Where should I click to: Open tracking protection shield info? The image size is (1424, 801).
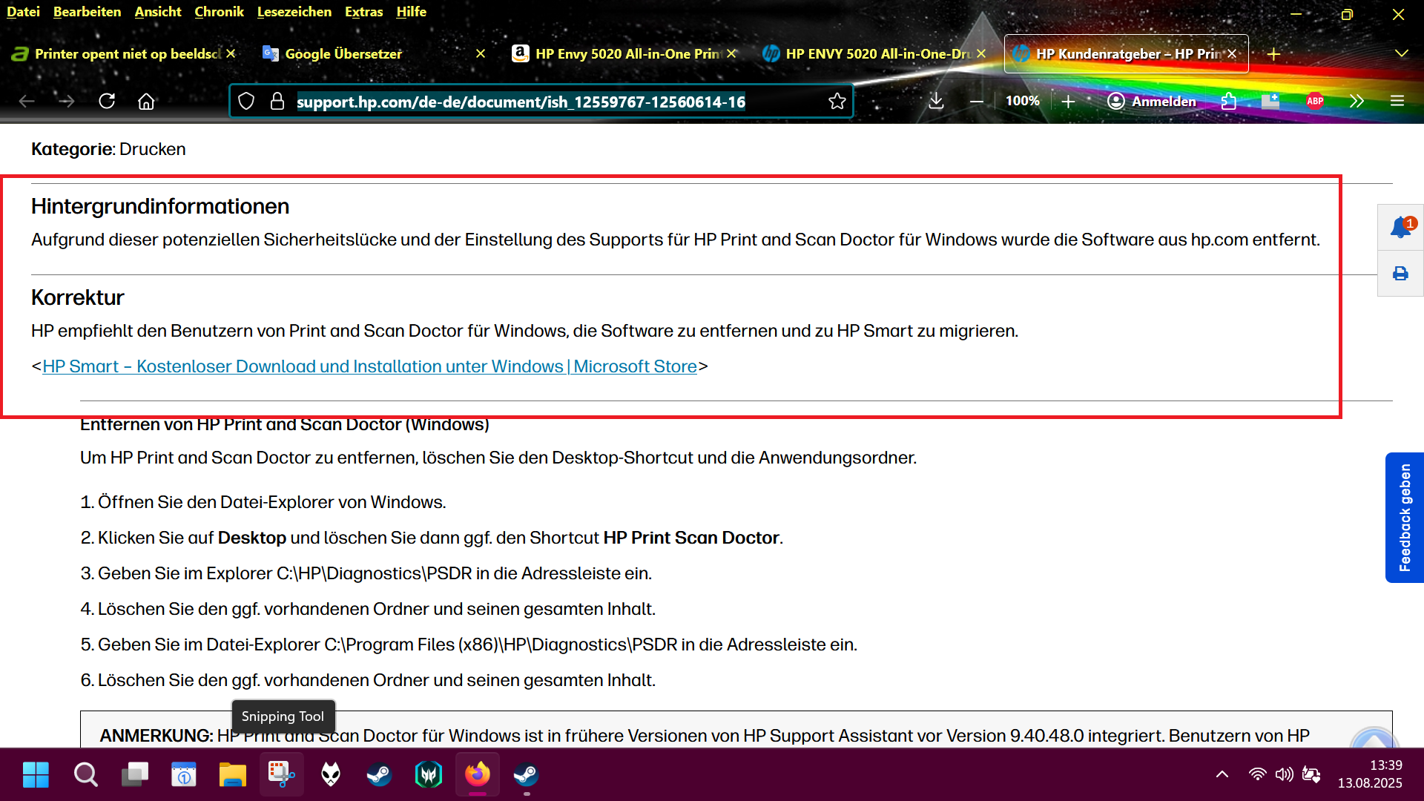[x=246, y=101]
